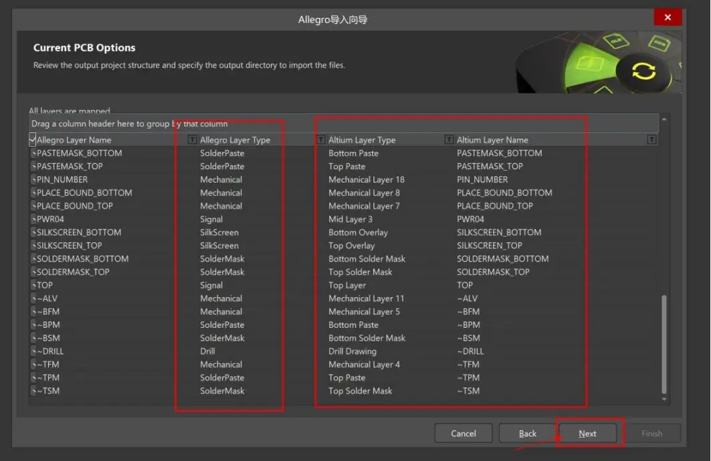This screenshot has width=711, height=461.
Task: Sort by the Altium Layer Name column header
Action: 492,140
